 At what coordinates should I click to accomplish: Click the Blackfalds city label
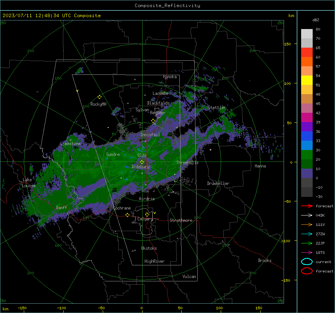pos(158,103)
